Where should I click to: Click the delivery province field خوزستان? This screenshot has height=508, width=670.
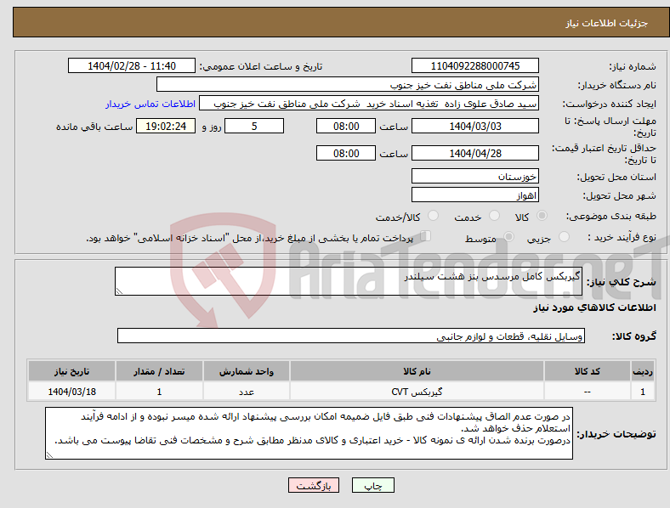tap(475, 177)
